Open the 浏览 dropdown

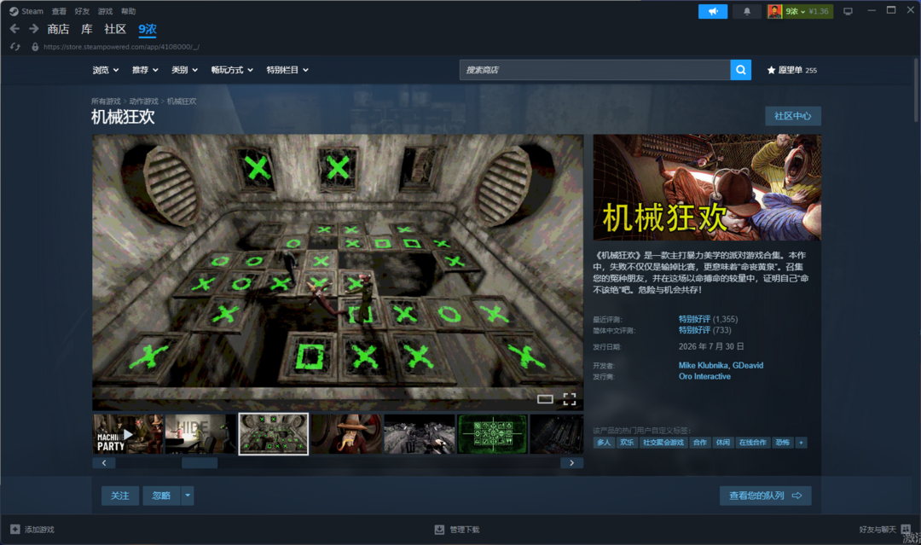(106, 70)
